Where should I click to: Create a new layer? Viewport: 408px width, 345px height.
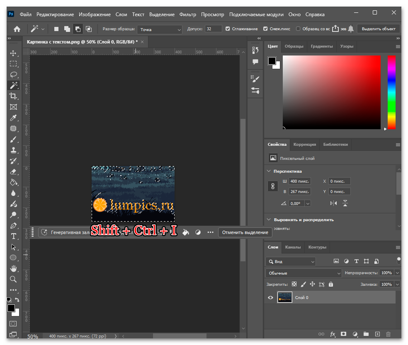pyautogui.click(x=377, y=334)
